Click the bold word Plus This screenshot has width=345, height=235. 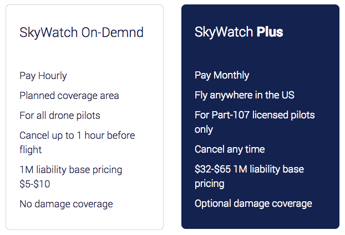click(270, 32)
